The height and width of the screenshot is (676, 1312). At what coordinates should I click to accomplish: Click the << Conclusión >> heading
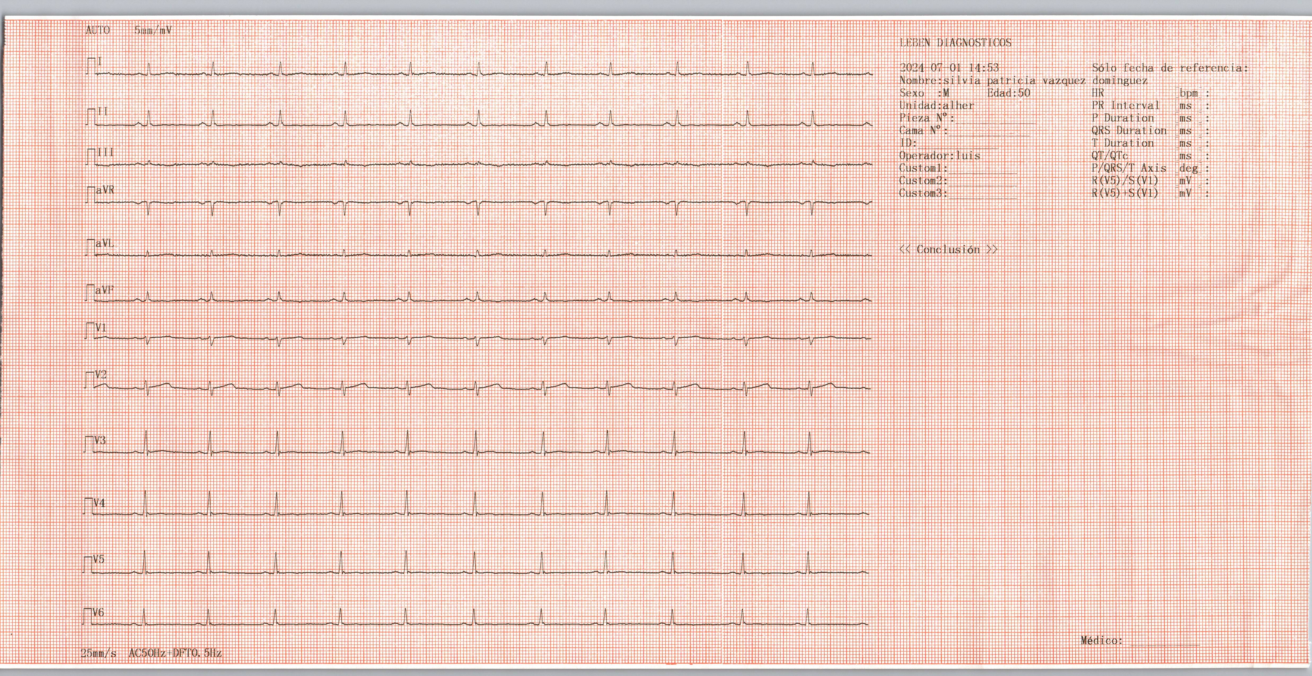(948, 249)
